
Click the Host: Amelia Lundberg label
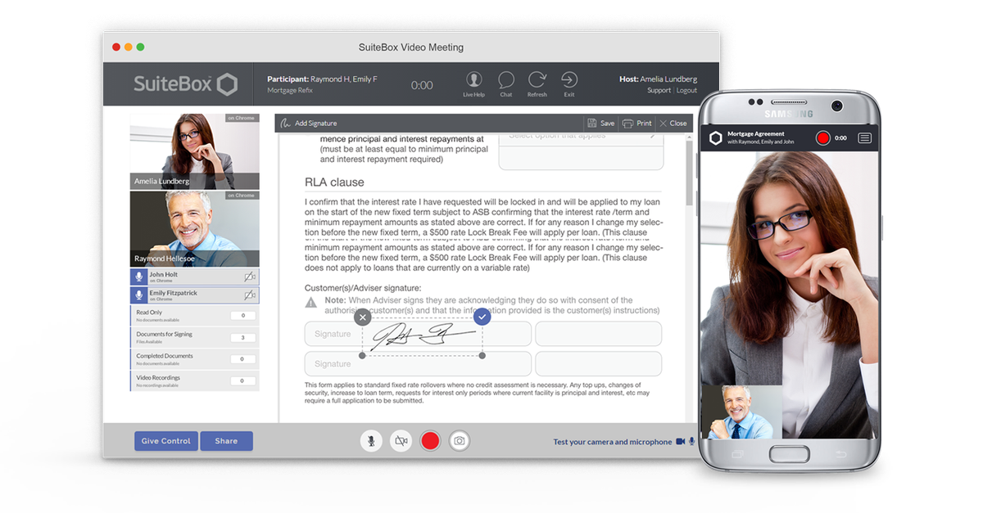pos(658,79)
